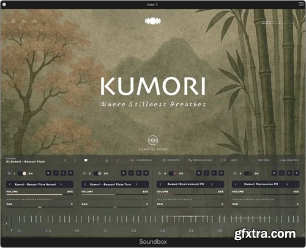Click the layer 3 diagonal line icon
This screenshot has width=306, height=248.
tap(206, 173)
